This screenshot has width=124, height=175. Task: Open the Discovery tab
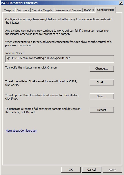[23, 10]
